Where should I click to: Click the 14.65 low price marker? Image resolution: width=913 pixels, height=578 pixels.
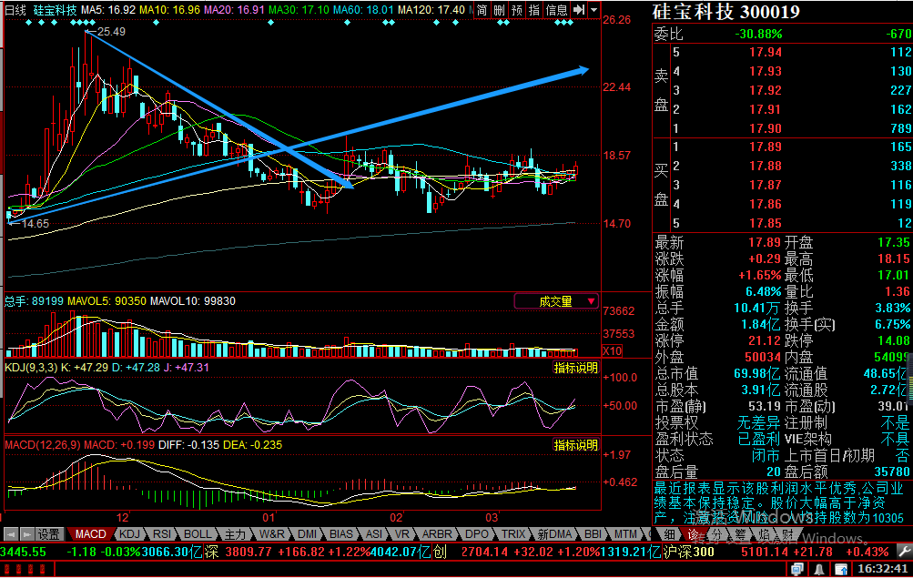coord(35,224)
